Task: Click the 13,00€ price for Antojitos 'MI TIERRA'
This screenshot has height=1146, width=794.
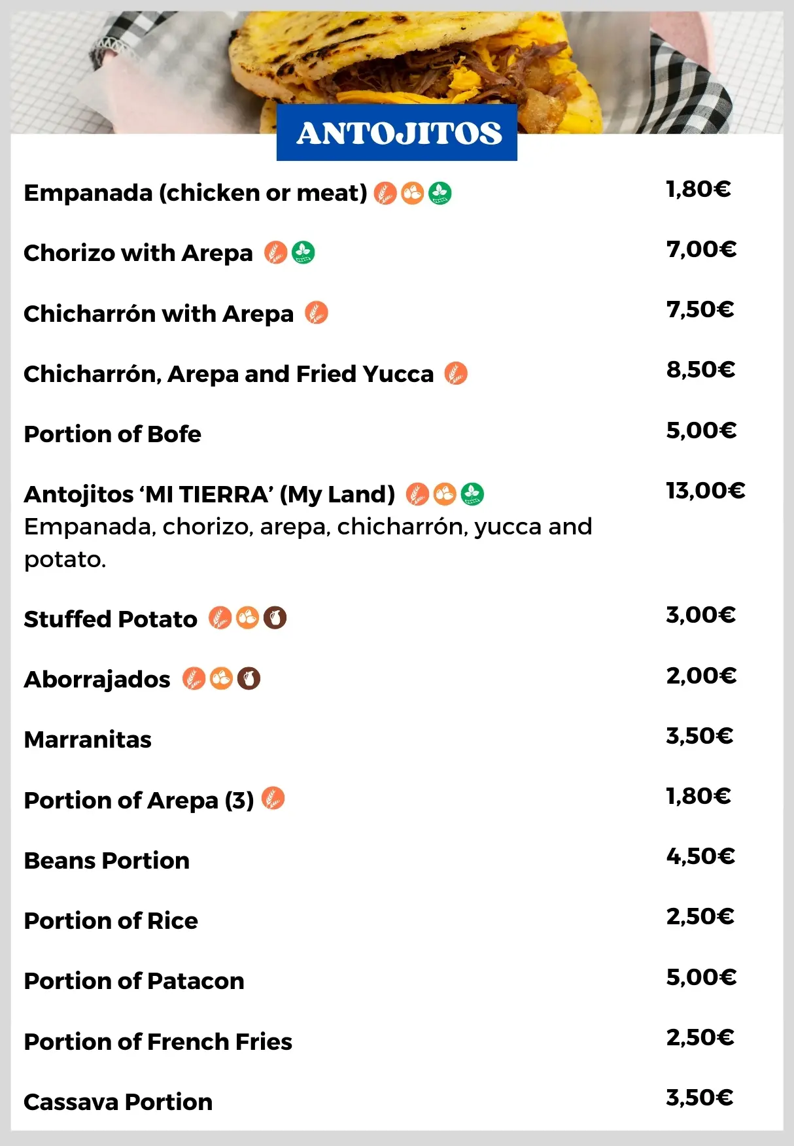Action: pos(705,491)
